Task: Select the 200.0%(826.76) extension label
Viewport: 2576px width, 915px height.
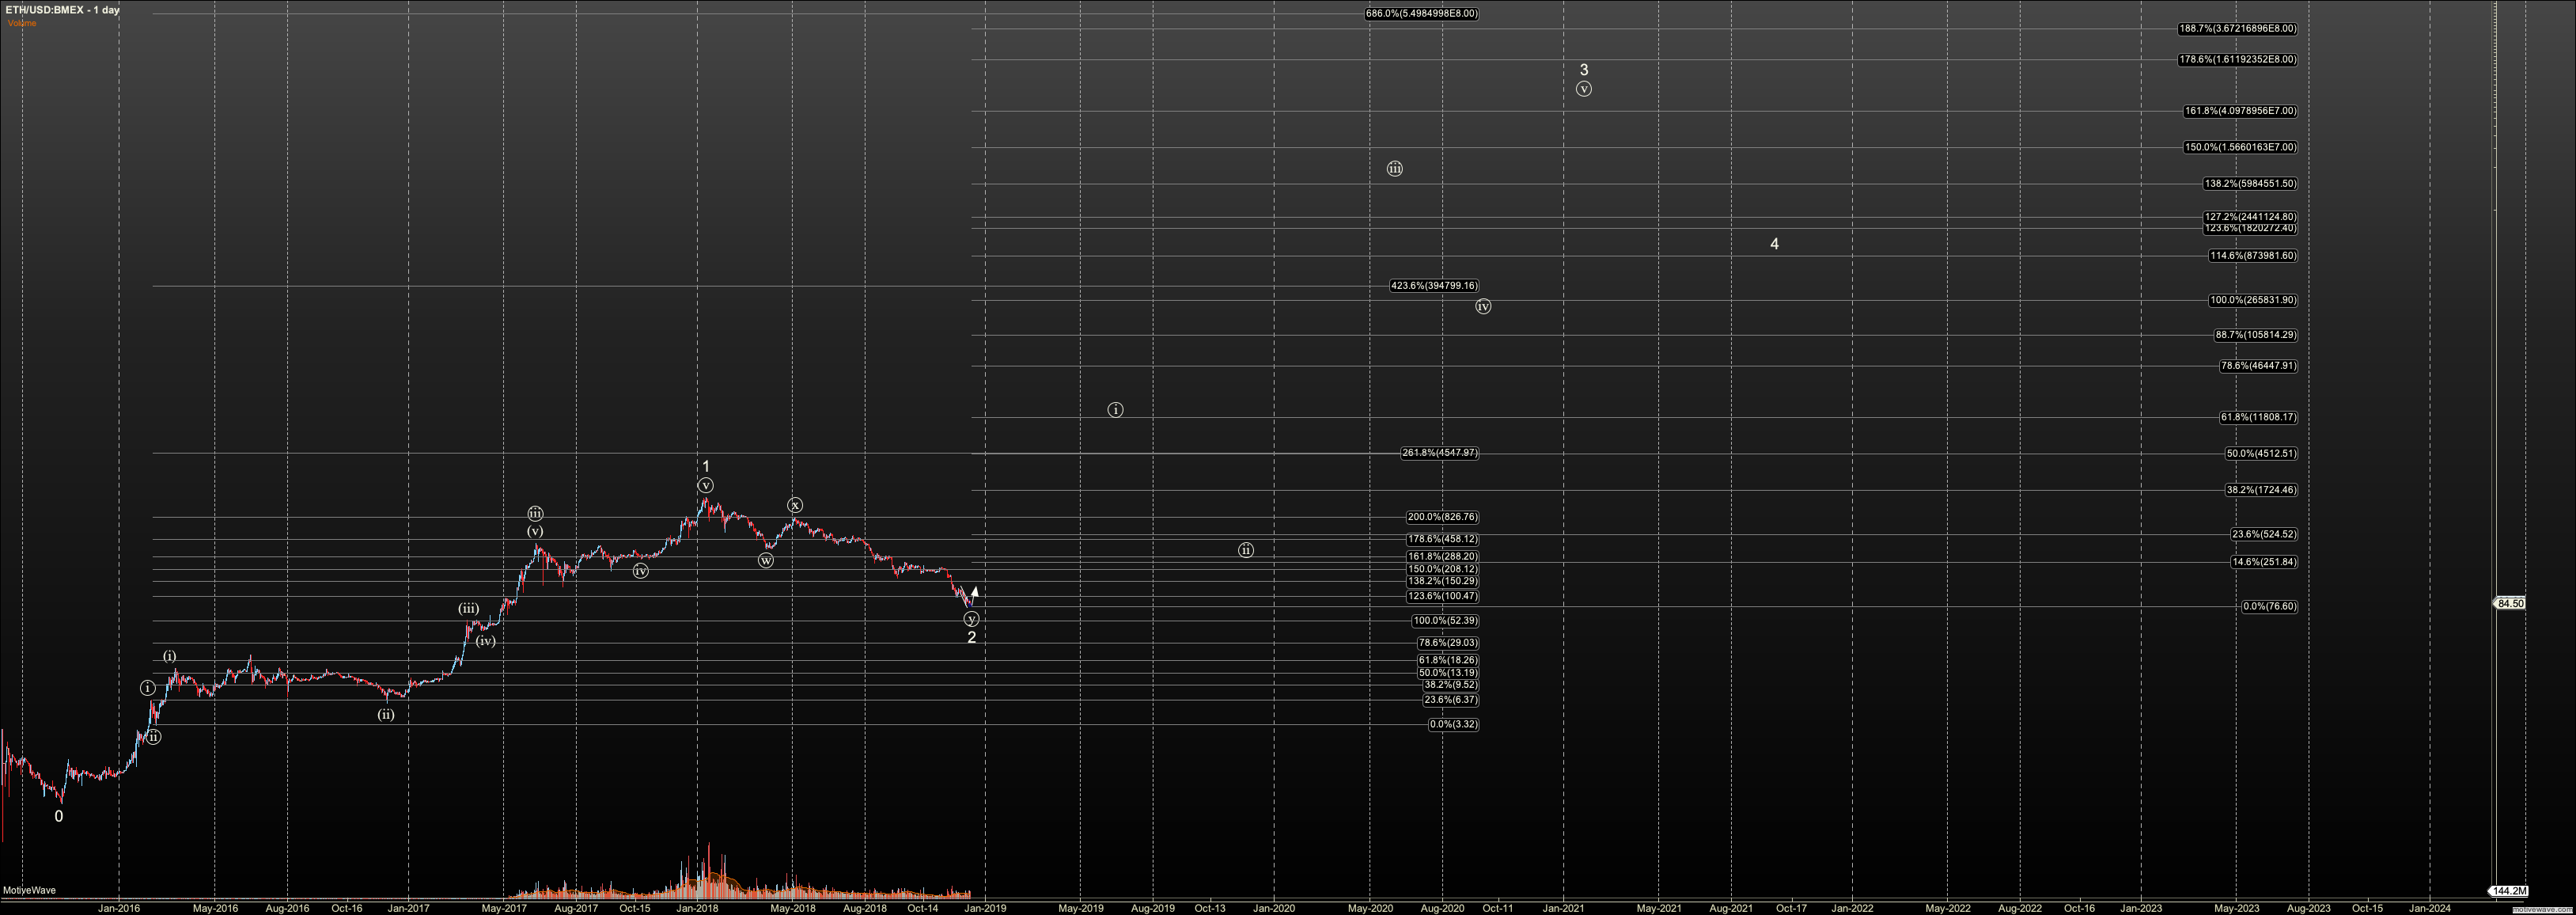Action: pyautogui.click(x=1442, y=517)
